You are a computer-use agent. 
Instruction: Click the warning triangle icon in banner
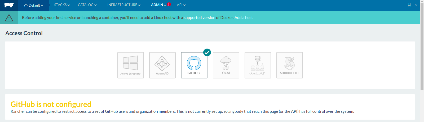point(9,18)
